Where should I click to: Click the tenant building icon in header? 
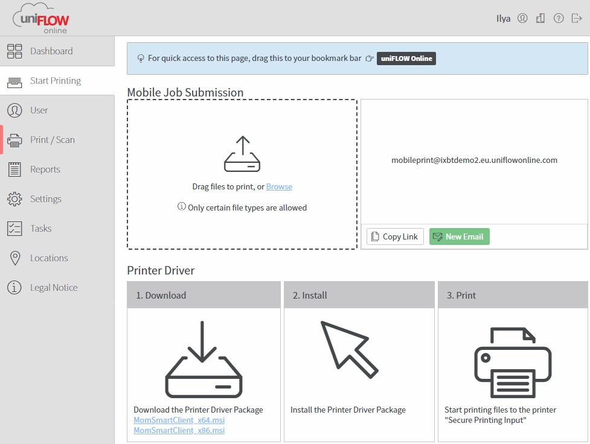(x=540, y=18)
